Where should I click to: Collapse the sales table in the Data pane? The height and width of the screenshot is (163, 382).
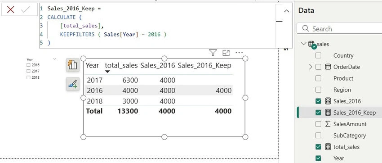[x=303, y=44]
